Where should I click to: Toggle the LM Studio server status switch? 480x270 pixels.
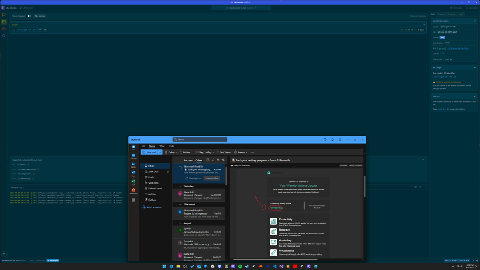(29, 16)
